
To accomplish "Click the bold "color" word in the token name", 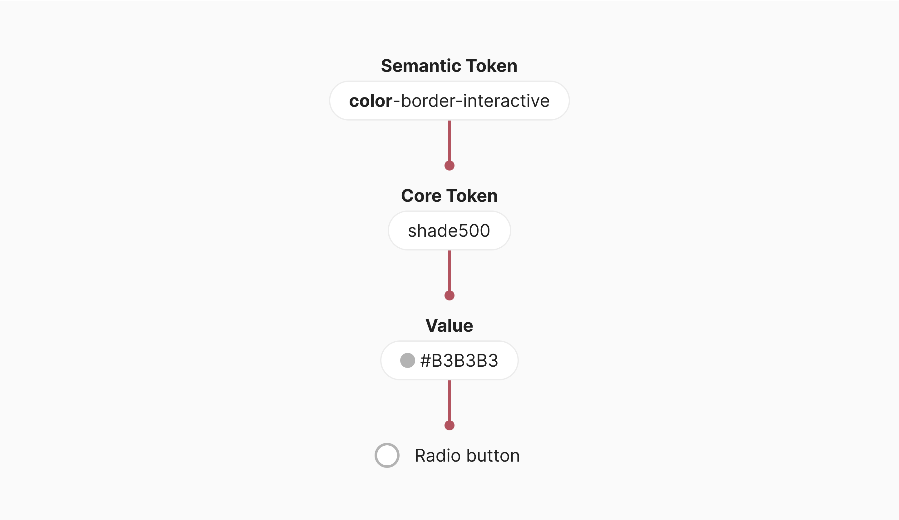I will [x=371, y=101].
